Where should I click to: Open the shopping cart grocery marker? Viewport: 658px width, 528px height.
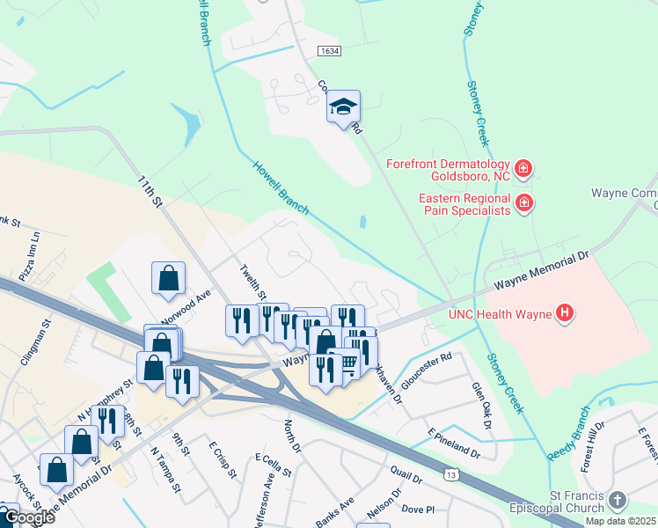(x=350, y=365)
